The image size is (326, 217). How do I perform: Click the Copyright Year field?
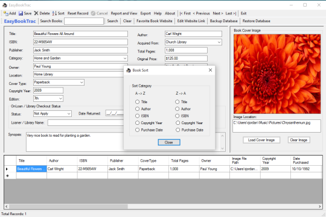pyautogui.click(x=48, y=90)
